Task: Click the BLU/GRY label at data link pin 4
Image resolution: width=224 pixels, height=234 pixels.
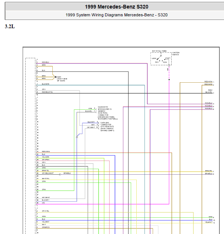Action: coord(91,122)
